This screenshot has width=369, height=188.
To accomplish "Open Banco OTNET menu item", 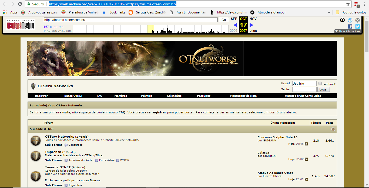I will click(73, 96).
